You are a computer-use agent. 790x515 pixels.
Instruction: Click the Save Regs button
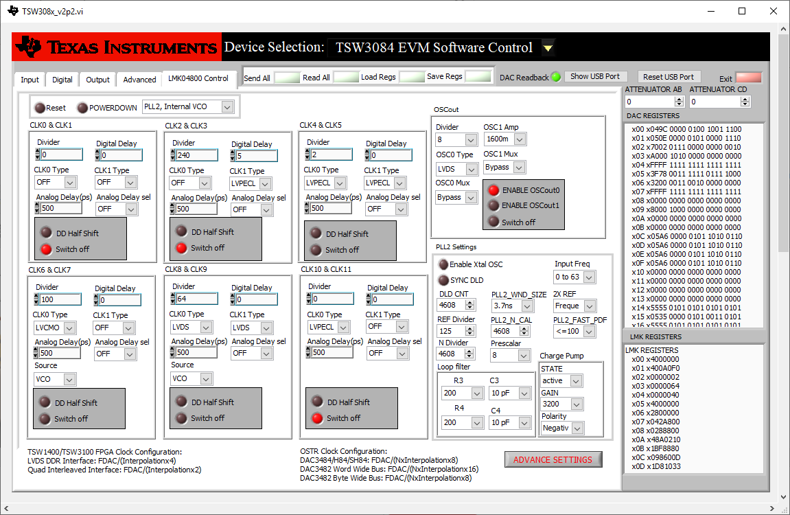[478, 77]
